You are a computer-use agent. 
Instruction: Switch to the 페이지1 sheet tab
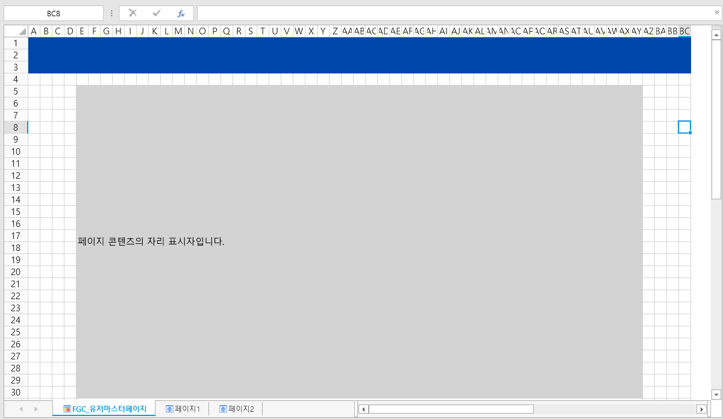(183, 409)
